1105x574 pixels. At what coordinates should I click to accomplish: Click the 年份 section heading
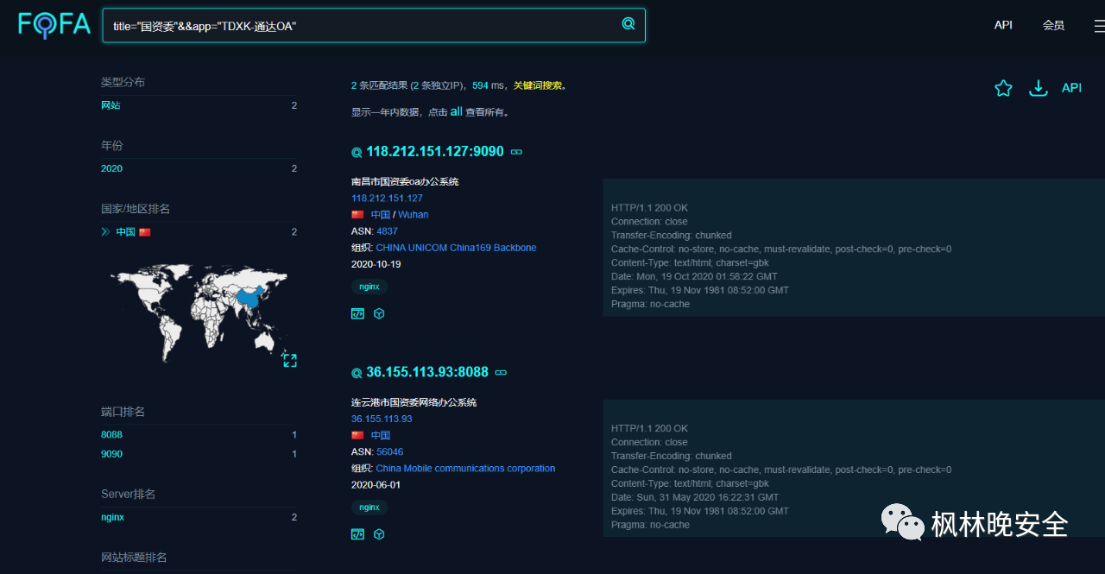click(x=112, y=145)
